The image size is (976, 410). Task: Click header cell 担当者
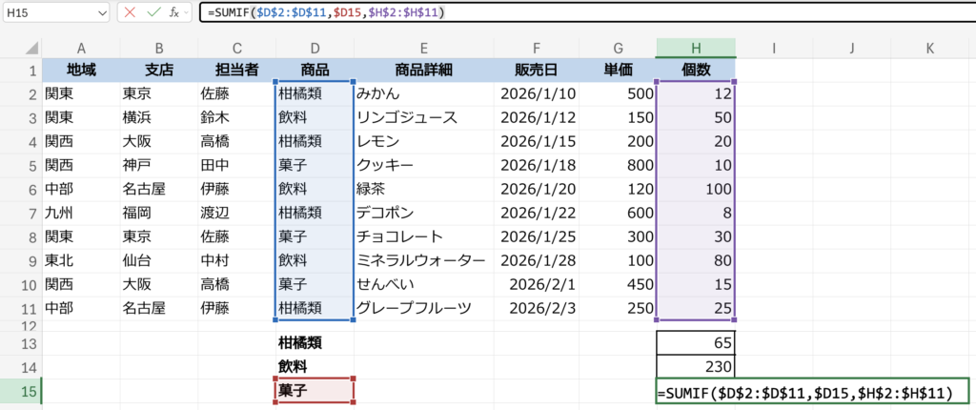tap(236, 71)
